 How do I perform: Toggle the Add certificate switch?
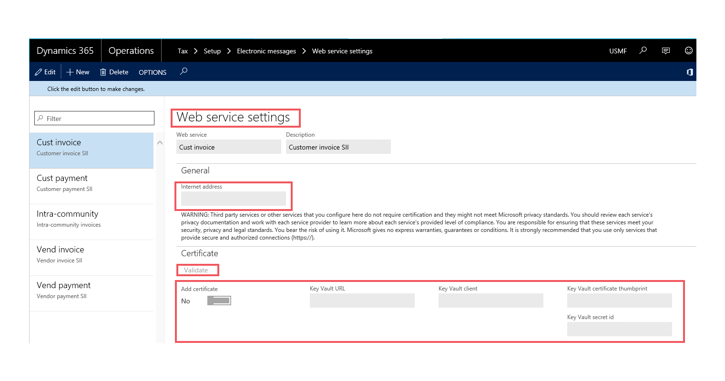[x=219, y=301]
